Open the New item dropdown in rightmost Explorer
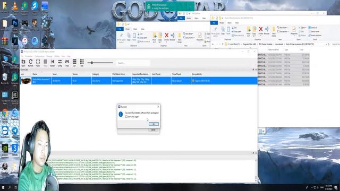The image size is (340, 191). coord(282,28)
